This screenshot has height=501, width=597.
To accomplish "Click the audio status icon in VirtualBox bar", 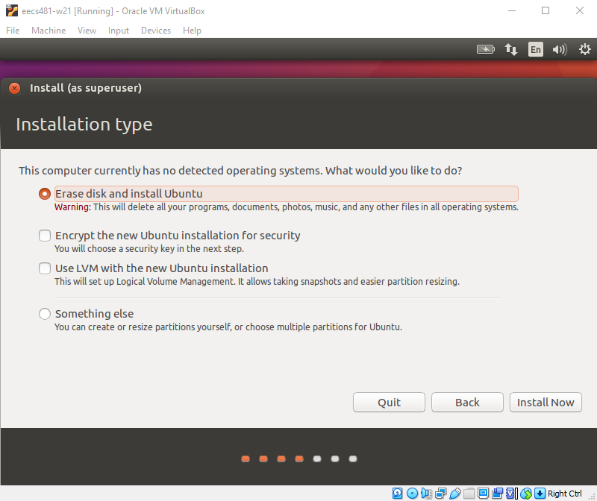I will tap(426, 494).
